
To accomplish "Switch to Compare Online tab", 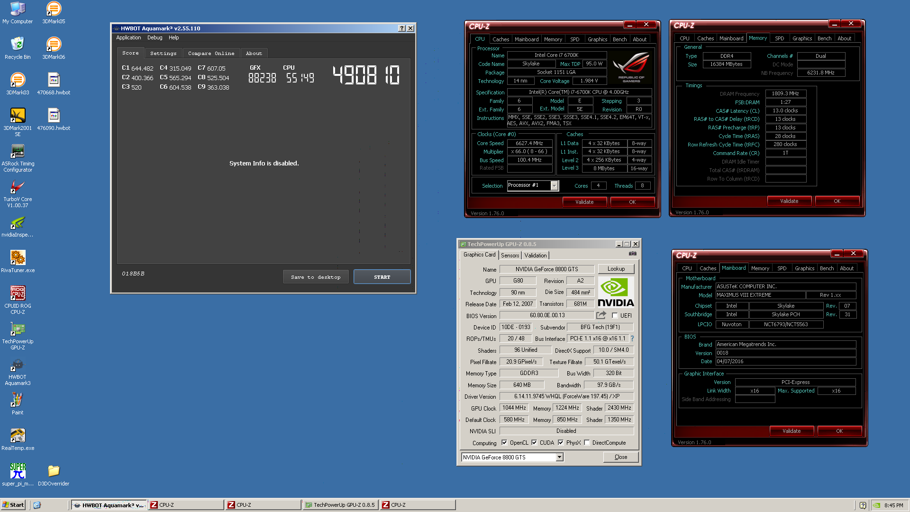I will [x=211, y=54].
